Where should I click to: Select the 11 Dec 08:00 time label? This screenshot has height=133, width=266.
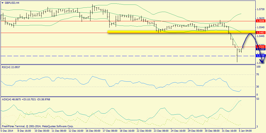59,131
